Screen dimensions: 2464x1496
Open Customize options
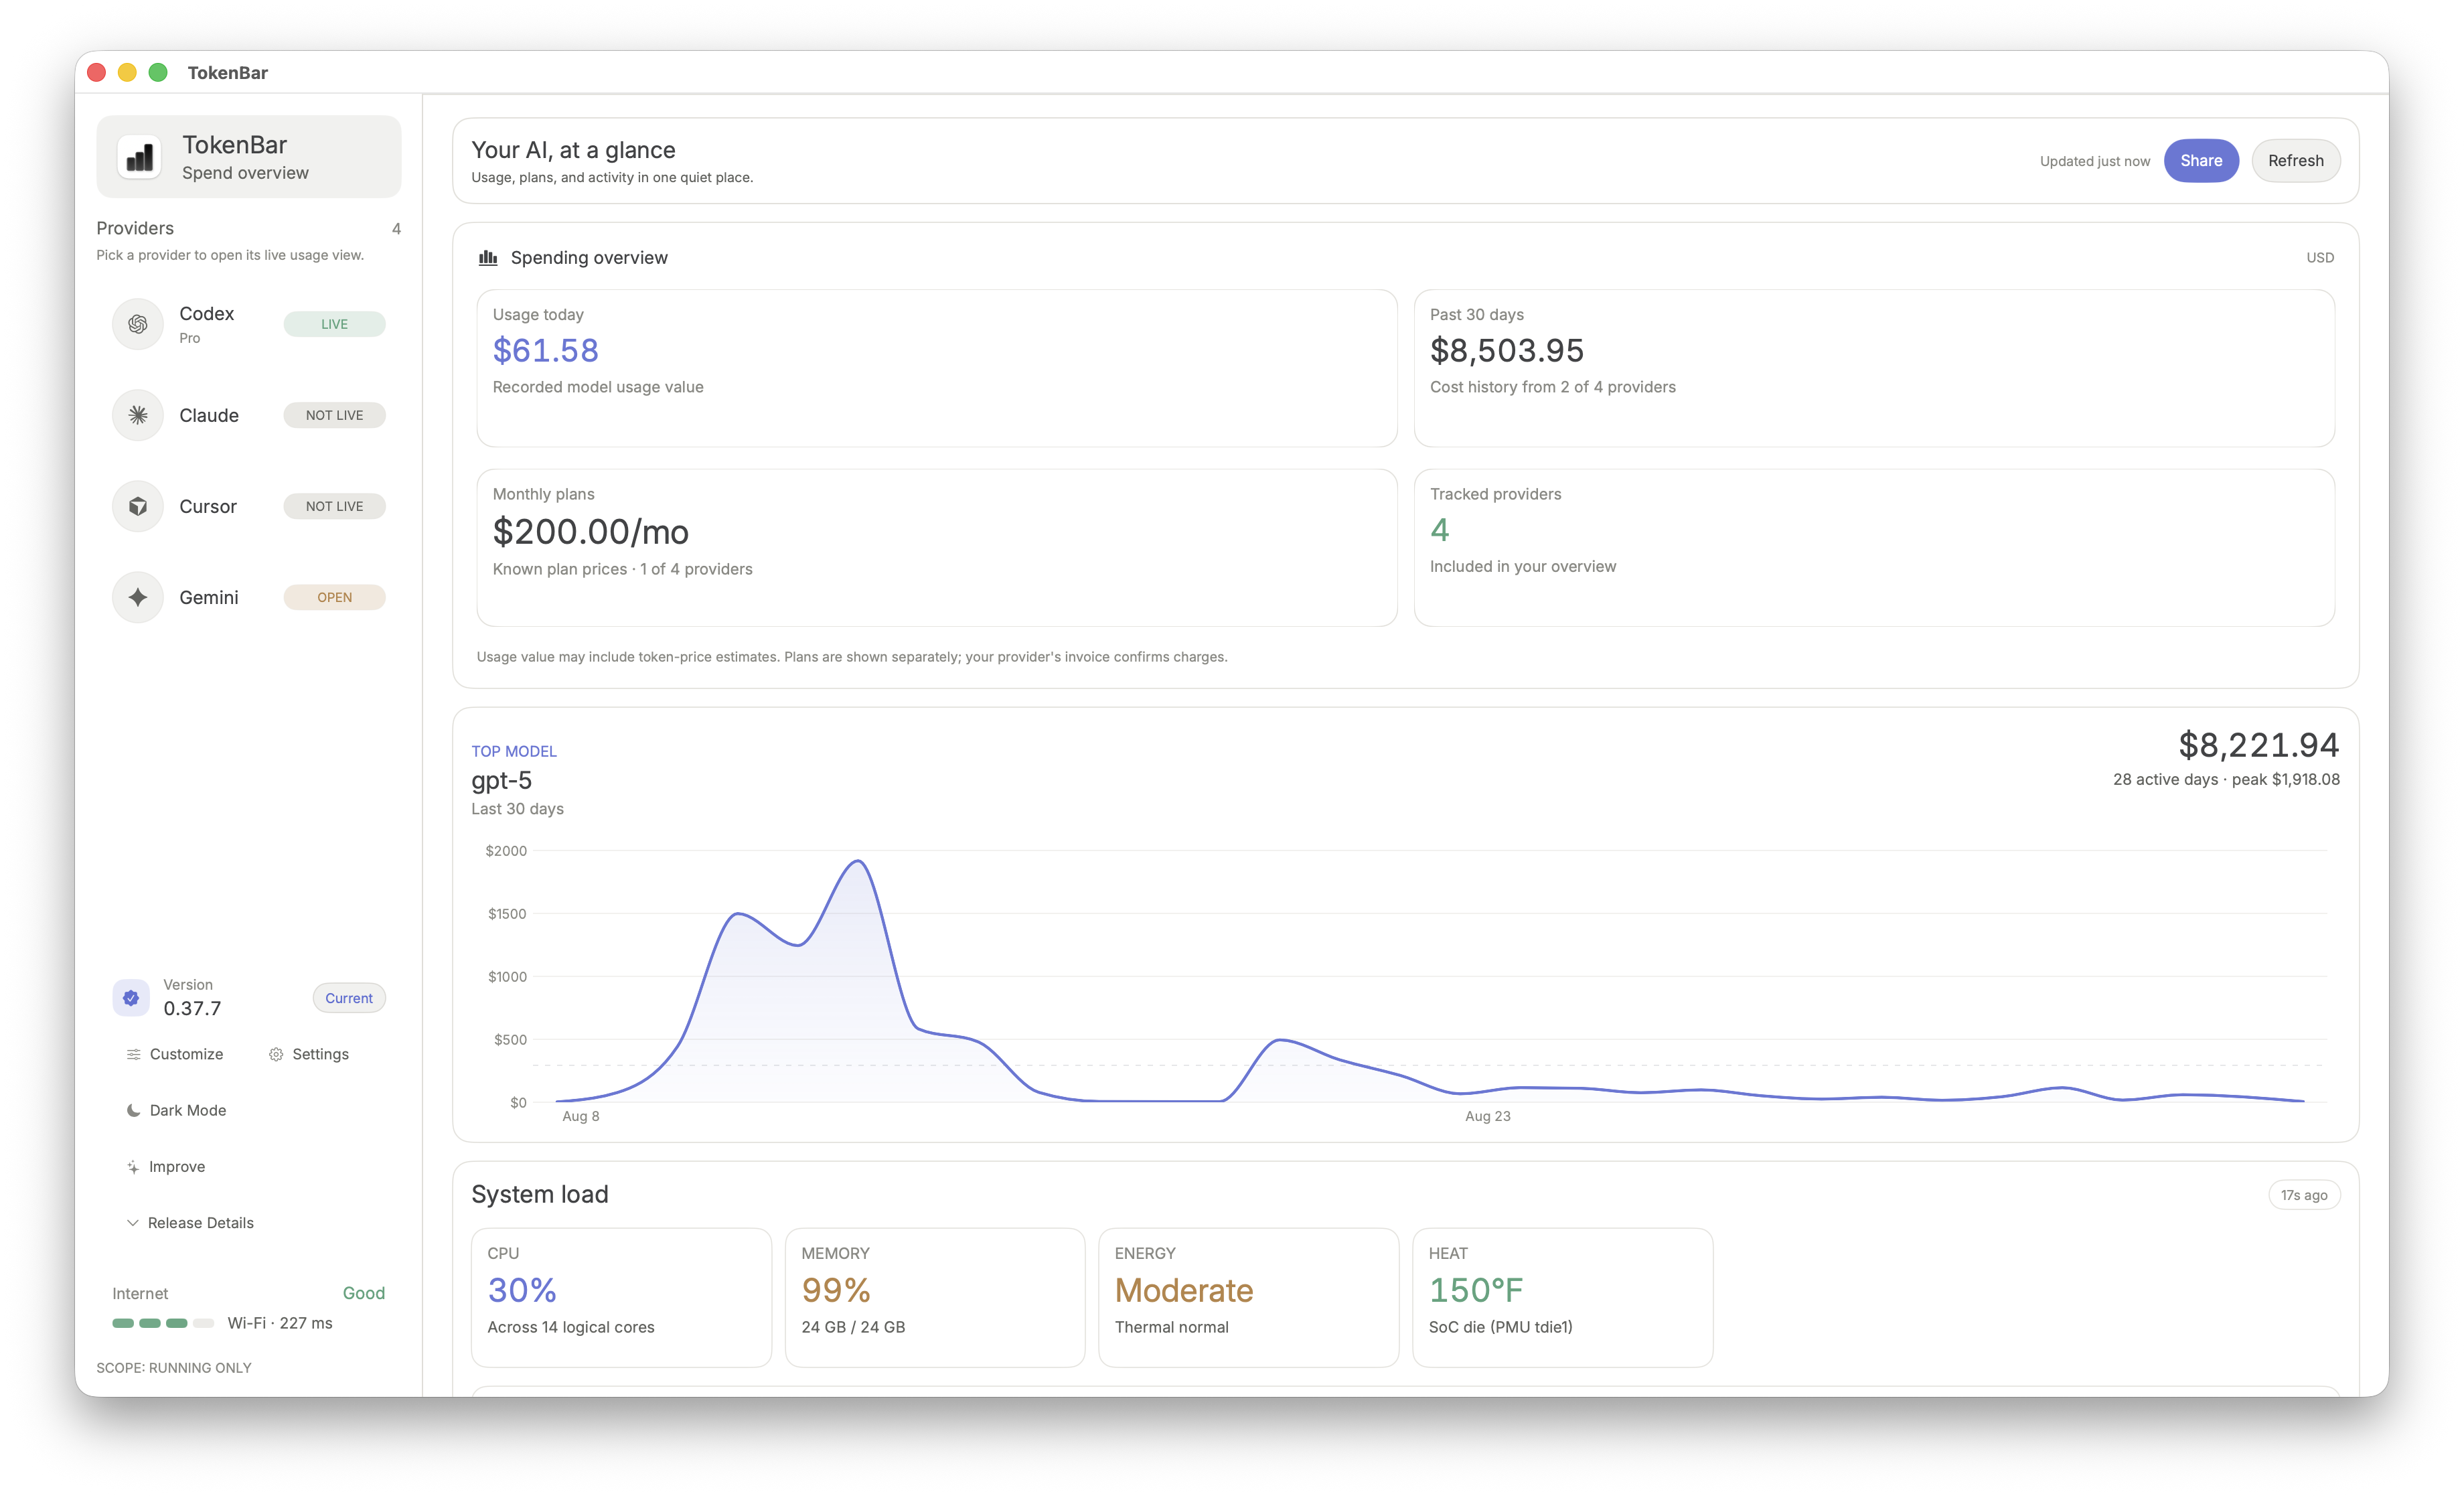tap(175, 1054)
